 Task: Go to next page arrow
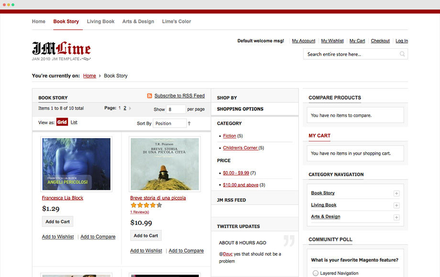[130, 108]
